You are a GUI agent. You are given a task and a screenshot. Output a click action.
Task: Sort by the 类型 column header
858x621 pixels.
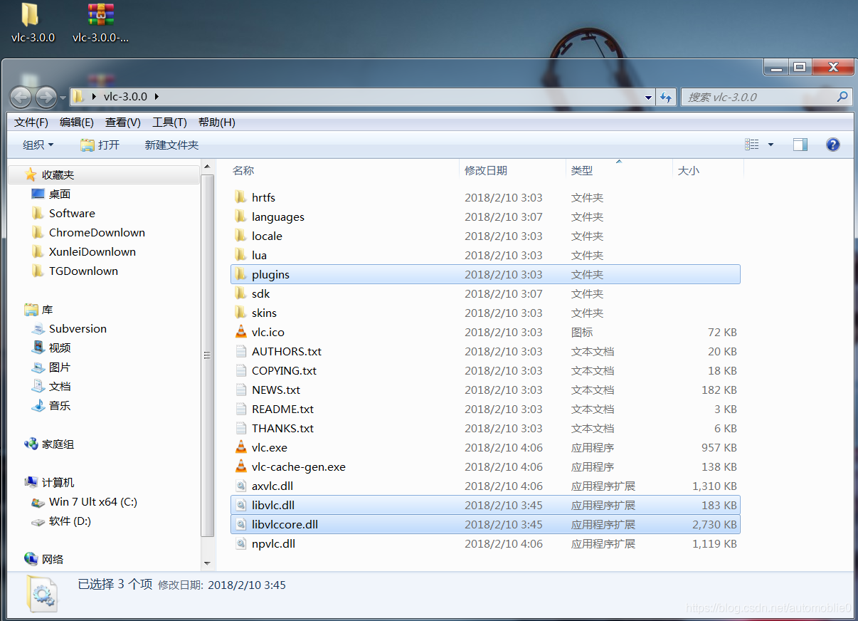582,170
